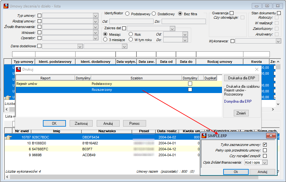Select the Podstawowy identifier radio button
The height and width of the screenshot is (182, 286).
point(127,14)
